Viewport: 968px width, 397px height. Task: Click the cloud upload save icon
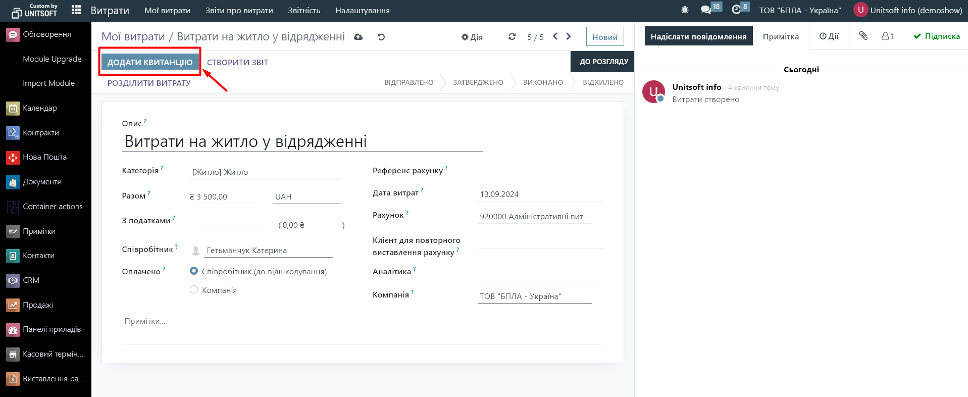pos(358,37)
